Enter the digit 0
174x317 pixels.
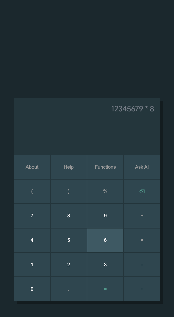click(32, 289)
